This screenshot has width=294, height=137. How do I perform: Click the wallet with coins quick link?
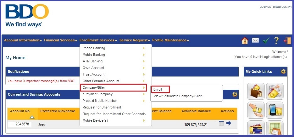[x=256, y=91]
